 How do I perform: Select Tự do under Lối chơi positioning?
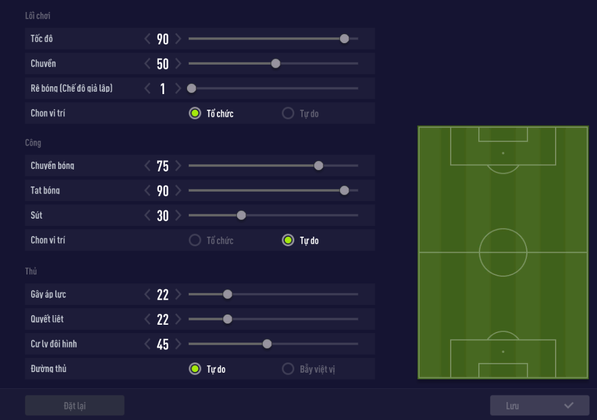pos(288,113)
